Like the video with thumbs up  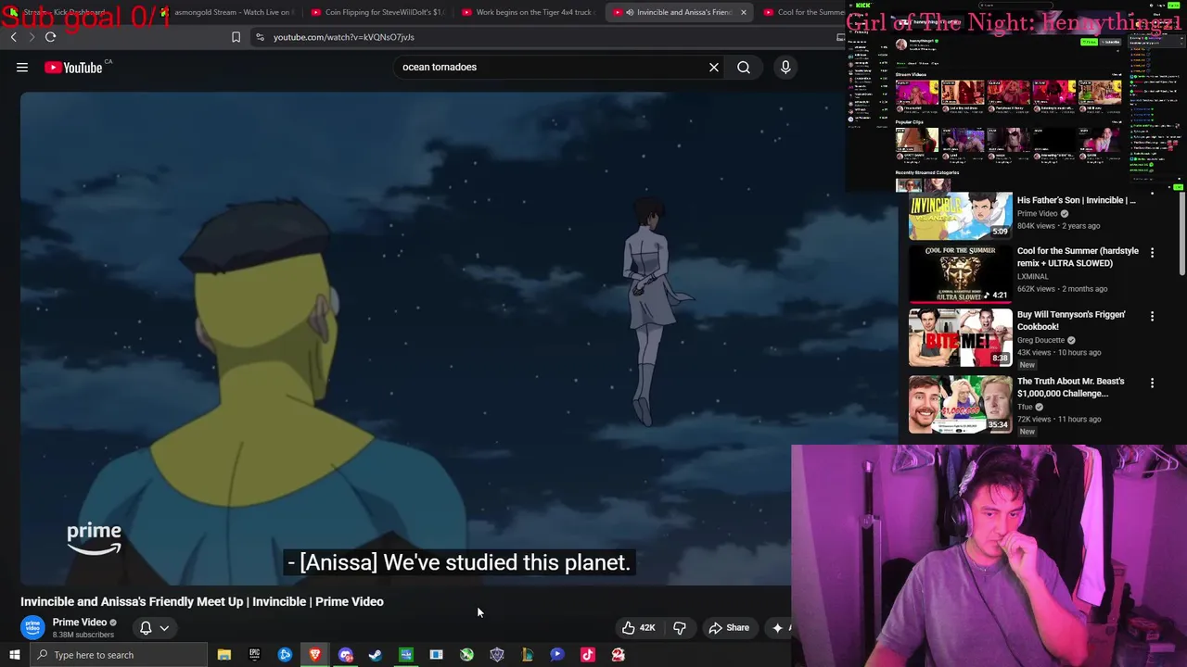click(x=639, y=627)
